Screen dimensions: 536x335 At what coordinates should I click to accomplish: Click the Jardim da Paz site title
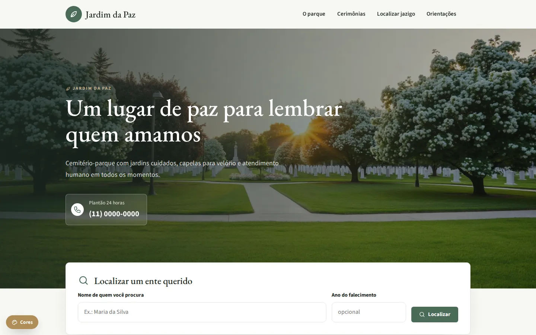coord(110,15)
